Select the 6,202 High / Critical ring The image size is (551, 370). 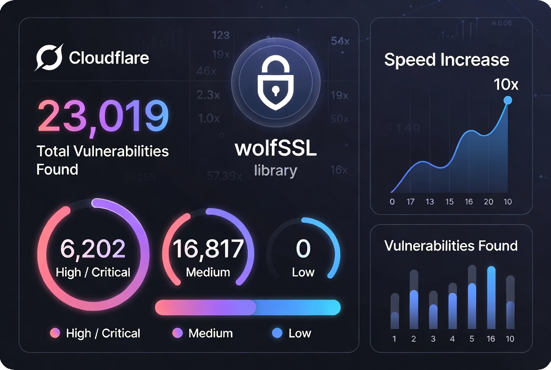(93, 255)
